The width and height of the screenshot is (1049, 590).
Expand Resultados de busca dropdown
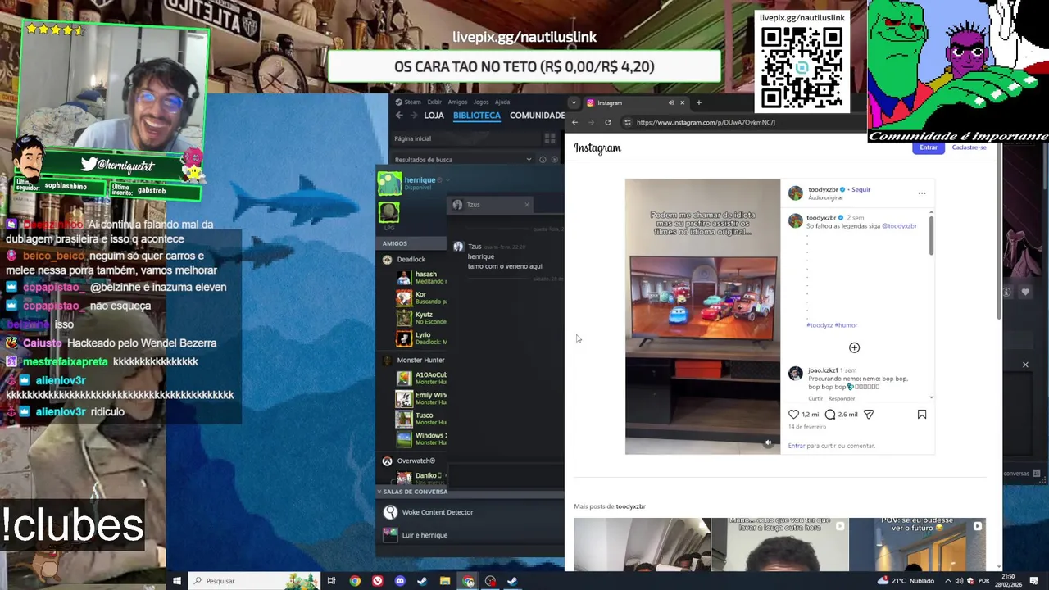[x=529, y=160]
